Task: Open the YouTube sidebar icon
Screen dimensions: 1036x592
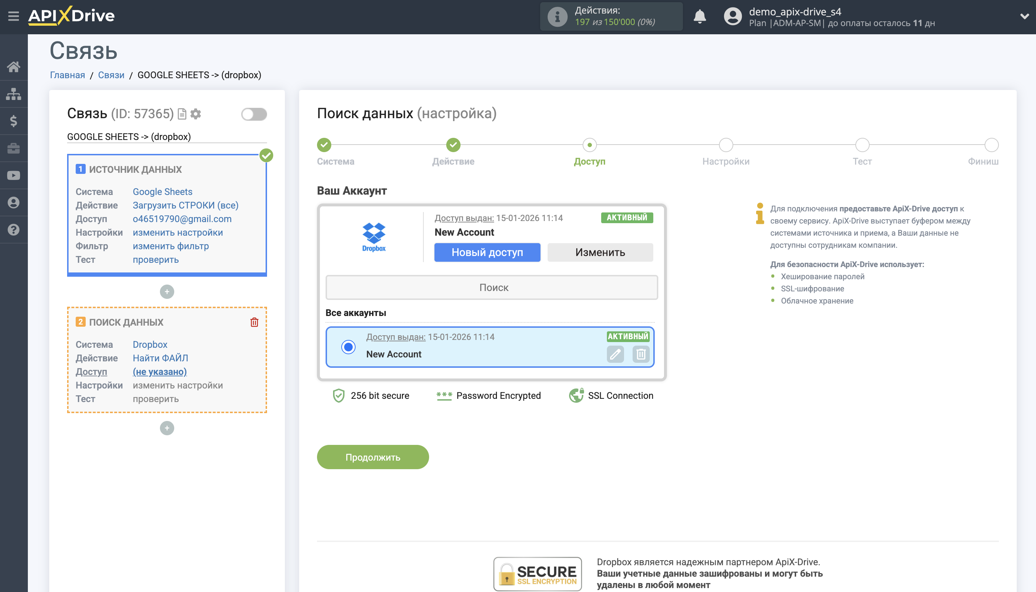Action: [14, 175]
